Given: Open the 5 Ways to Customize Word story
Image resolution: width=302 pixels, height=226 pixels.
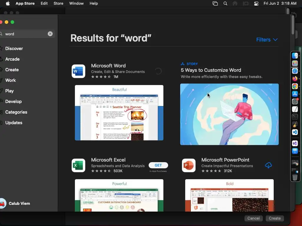Looking at the screenshot, I should pyautogui.click(x=211, y=70).
